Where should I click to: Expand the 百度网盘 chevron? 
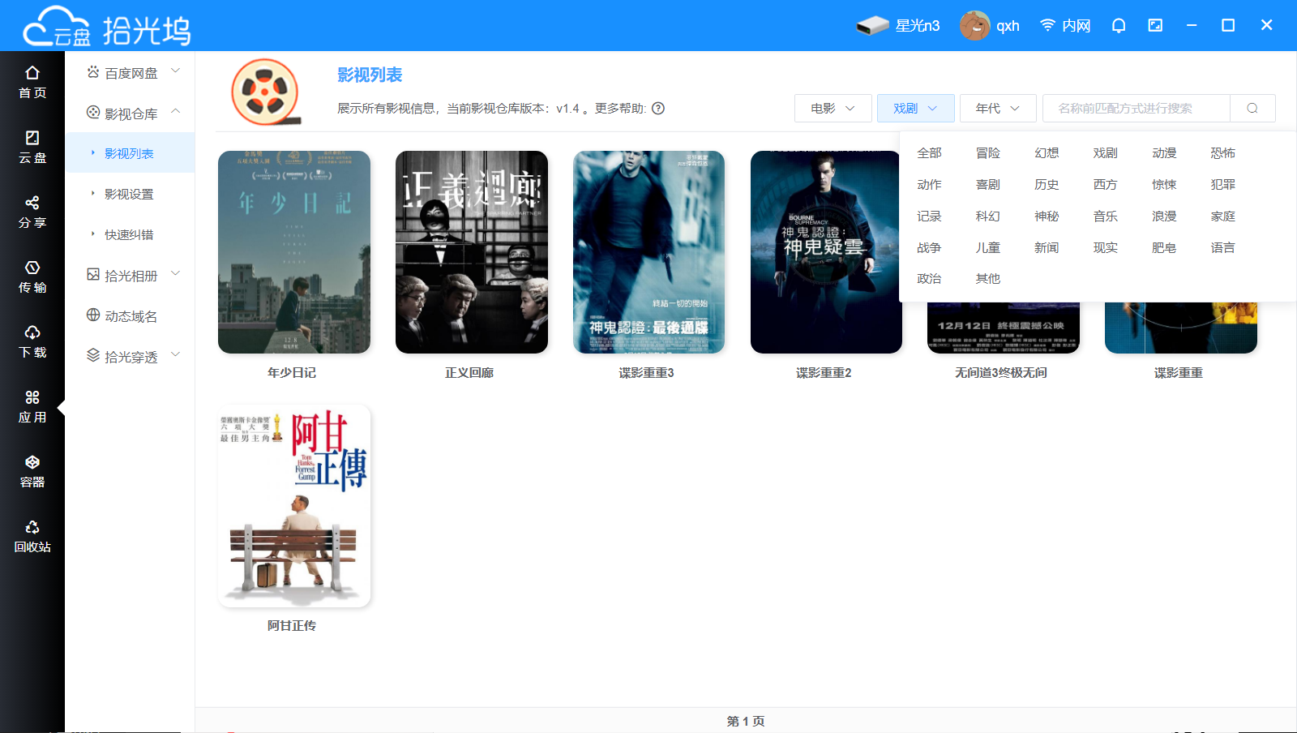pos(176,71)
